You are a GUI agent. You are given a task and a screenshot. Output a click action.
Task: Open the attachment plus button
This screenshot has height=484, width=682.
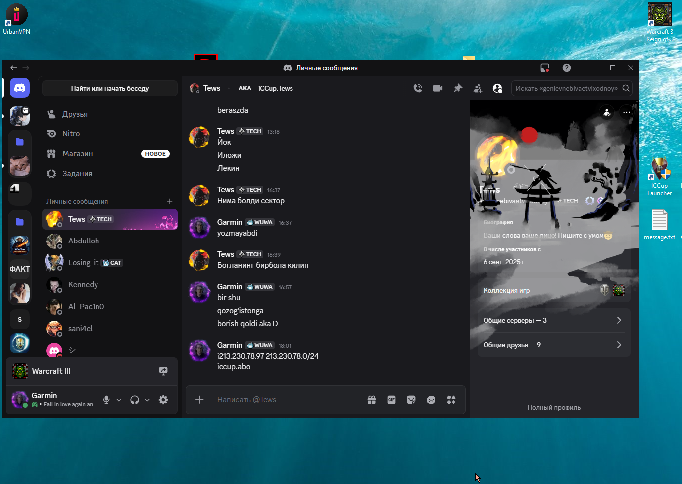point(199,400)
